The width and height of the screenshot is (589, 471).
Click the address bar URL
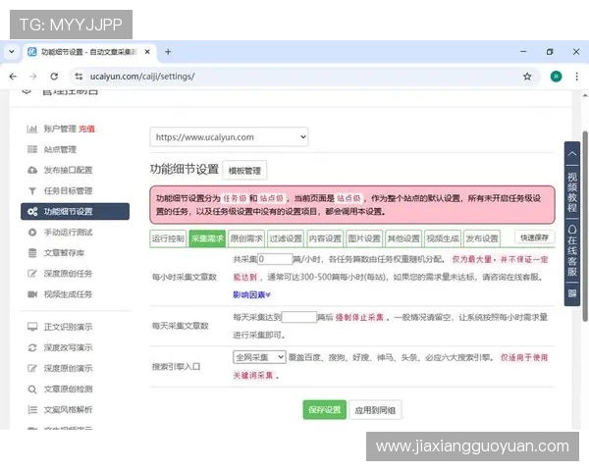pos(142,77)
